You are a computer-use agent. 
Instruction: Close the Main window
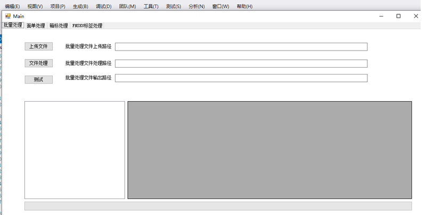pyautogui.click(x=416, y=16)
